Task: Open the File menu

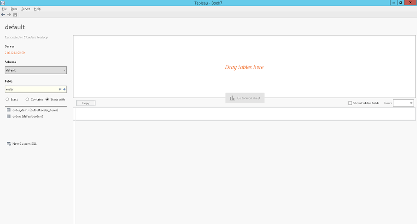Action: 4,9
